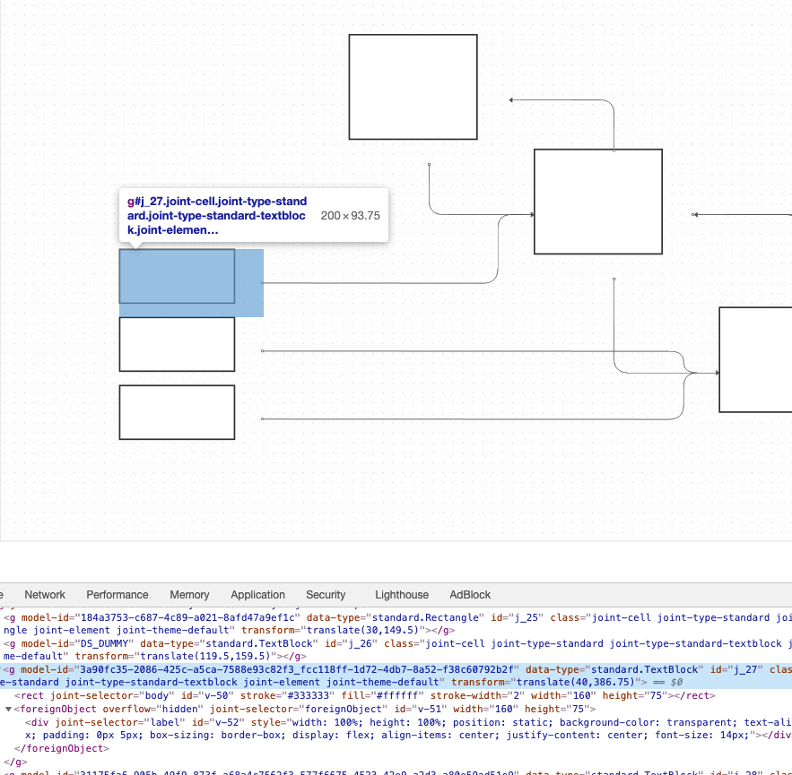Click the middle rectangle in the left column
The width and height of the screenshot is (792, 775).
177,343
